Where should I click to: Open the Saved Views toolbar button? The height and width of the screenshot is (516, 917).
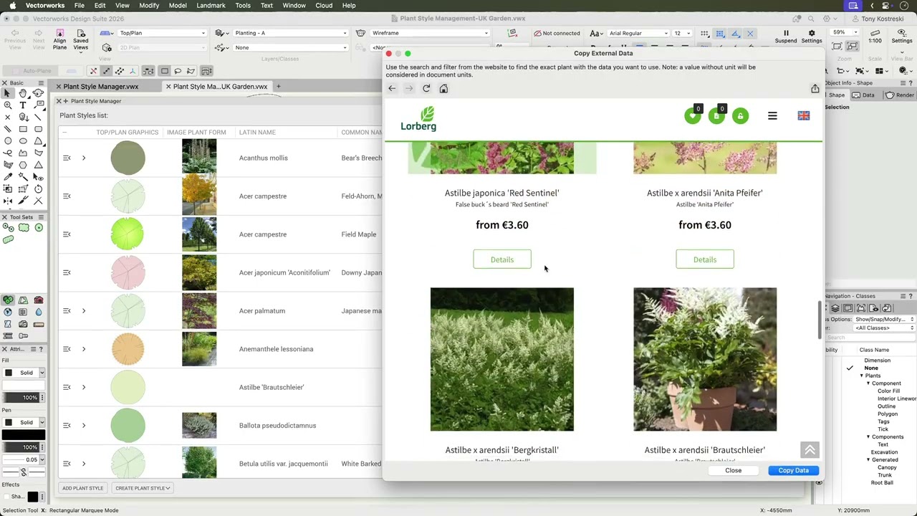point(81,39)
